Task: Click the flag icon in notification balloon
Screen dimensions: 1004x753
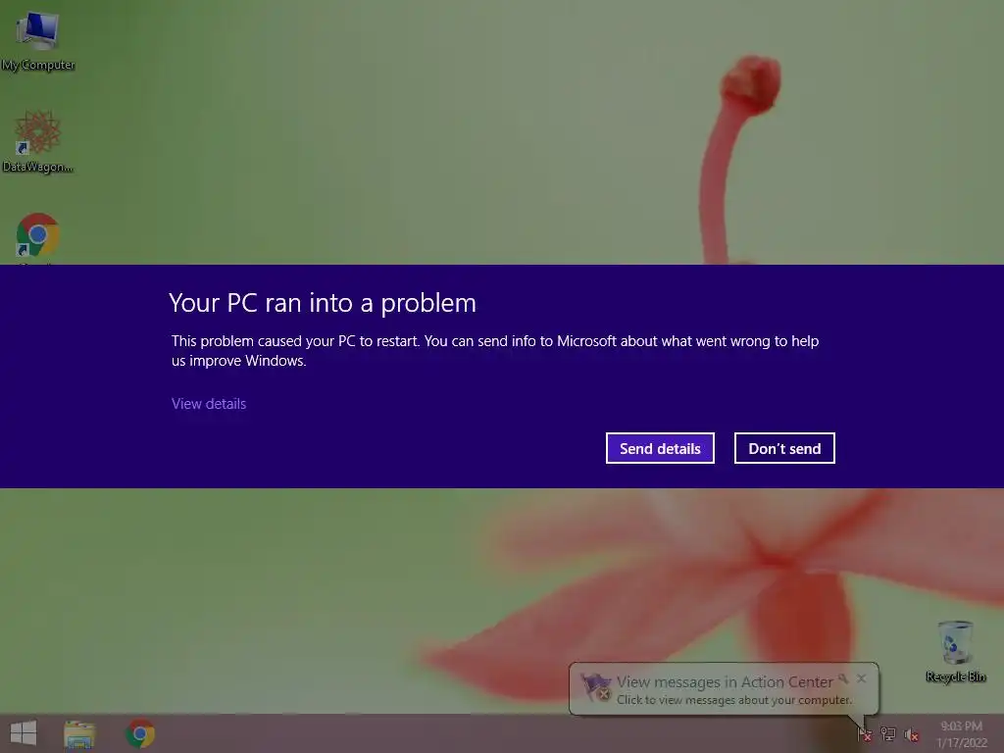Action: [x=595, y=687]
